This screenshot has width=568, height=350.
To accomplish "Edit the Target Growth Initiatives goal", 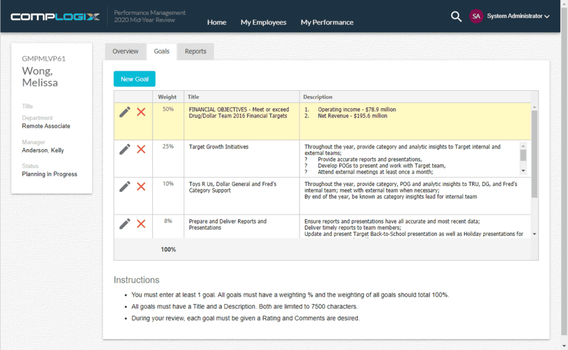I will (124, 150).
